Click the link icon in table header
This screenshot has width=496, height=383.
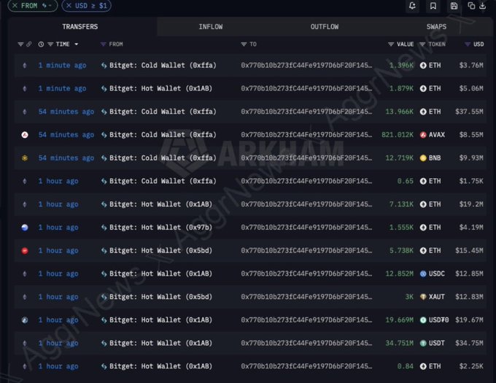28,45
